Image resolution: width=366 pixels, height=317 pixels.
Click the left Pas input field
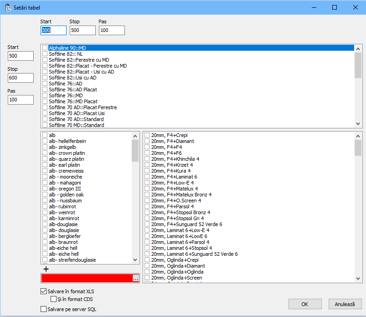(21, 100)
